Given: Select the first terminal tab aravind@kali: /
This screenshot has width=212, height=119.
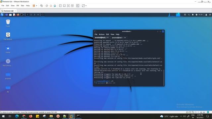Looking at the screenshot, I should [x=102, y=37].
